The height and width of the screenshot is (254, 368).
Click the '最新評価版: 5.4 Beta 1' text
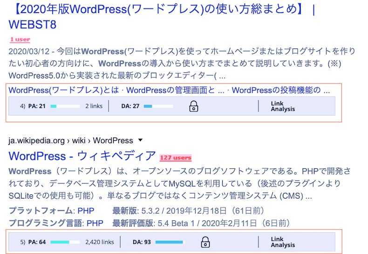(x=154, y=223)
